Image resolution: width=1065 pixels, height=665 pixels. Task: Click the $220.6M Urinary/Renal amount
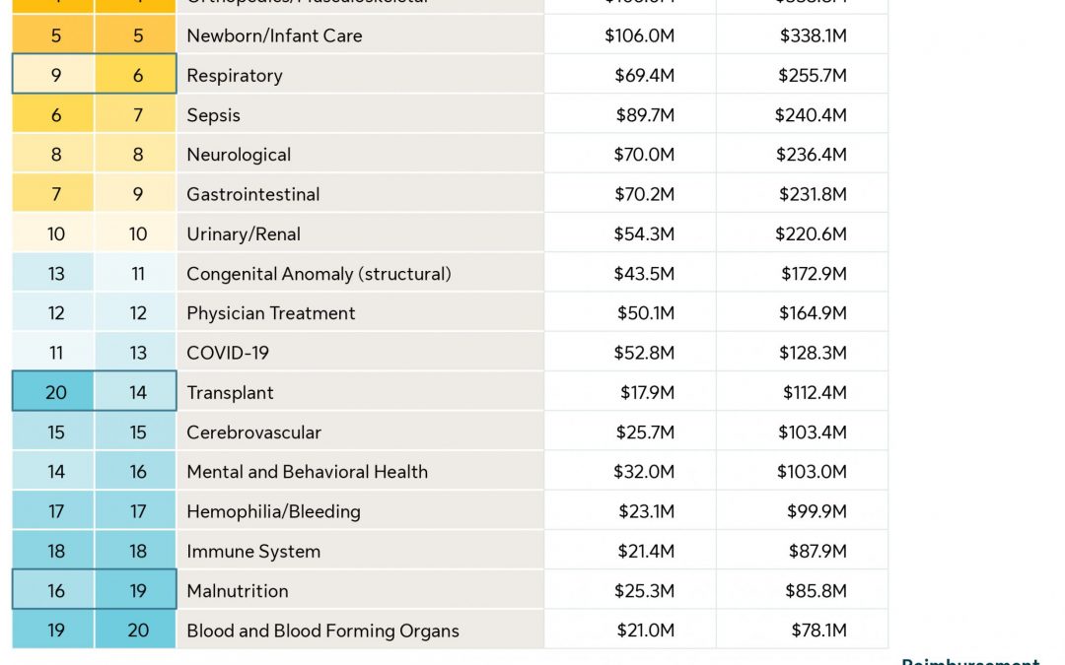point(813,234)
